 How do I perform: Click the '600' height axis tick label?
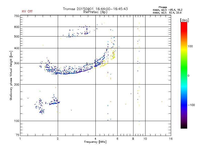coord(17,27)
